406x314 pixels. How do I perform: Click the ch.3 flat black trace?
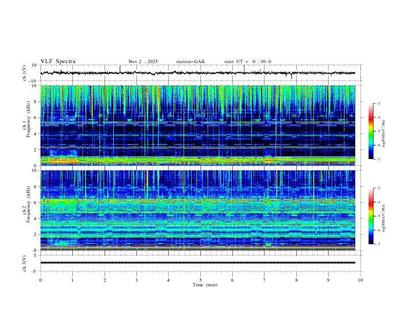197,263
